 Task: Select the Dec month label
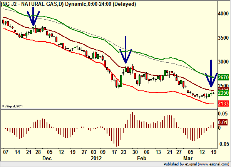click(47, 158)
